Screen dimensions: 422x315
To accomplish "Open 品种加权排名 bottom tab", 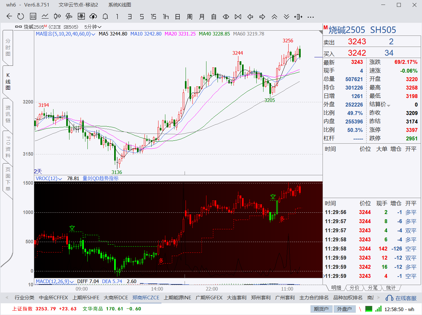I will coord(348,298).
